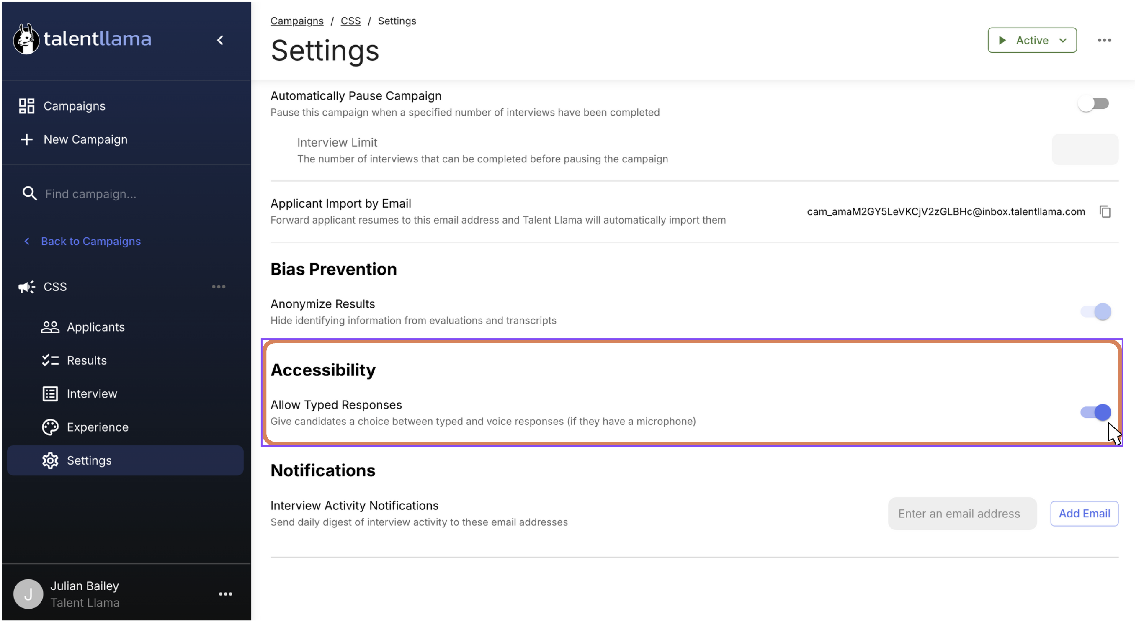The image size is (1144, 622).
Task: Open the CSS campaign megaphone icon
Action: tap(26, 286)
